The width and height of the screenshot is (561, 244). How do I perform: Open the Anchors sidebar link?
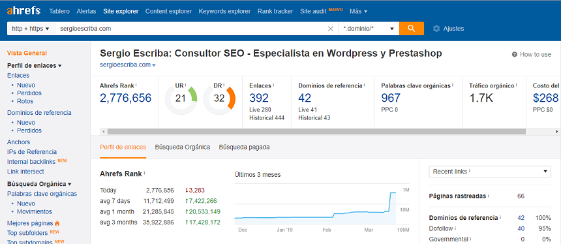coord(19,142)
